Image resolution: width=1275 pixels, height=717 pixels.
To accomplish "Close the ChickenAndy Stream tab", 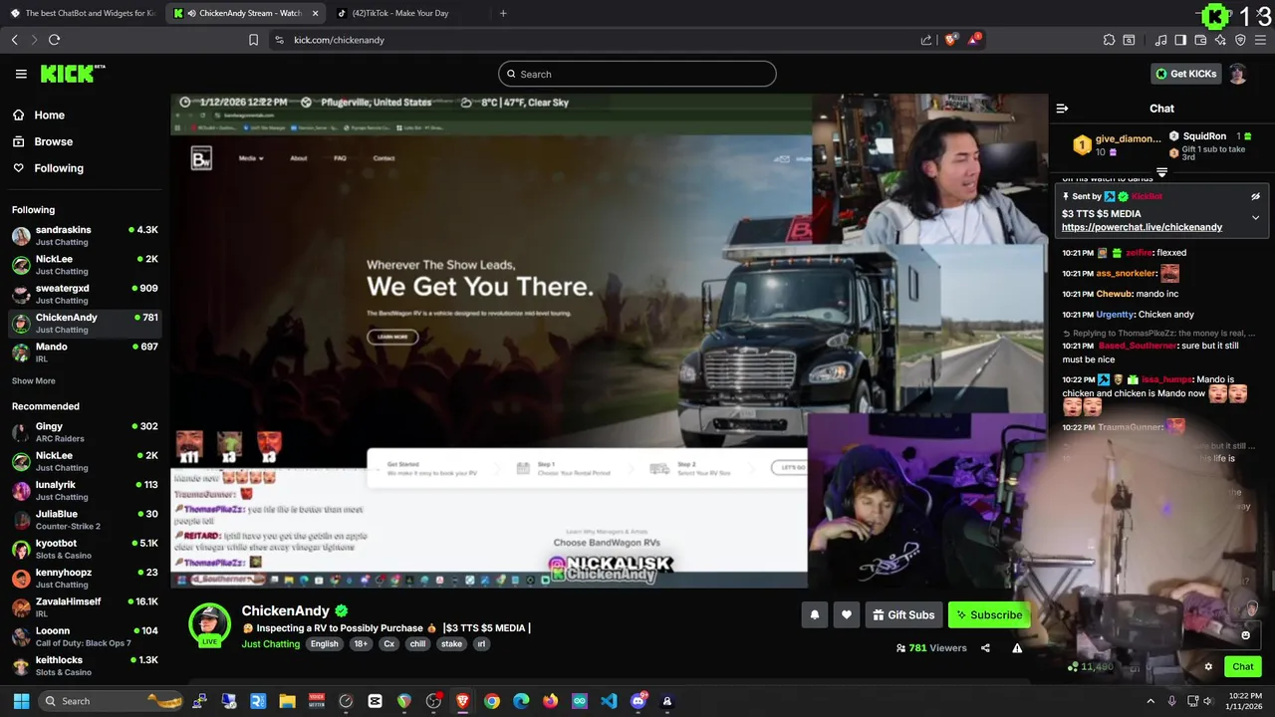I will pos(316,13).
